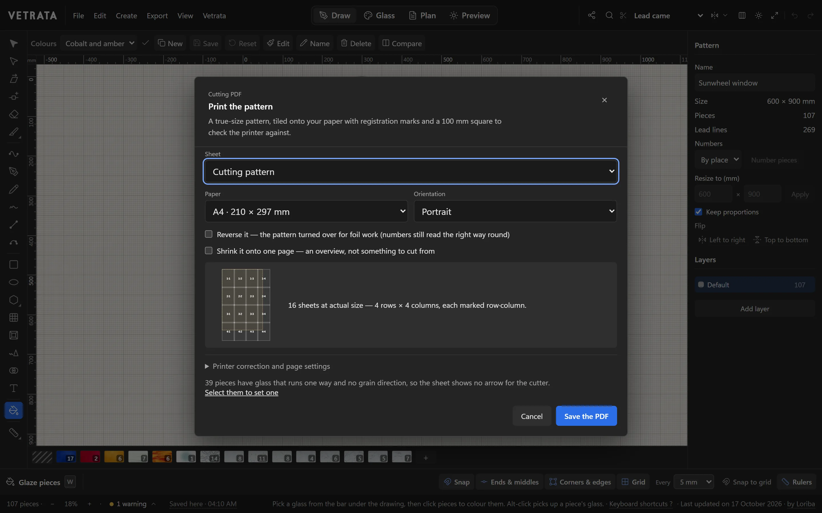The image size is (822, 513).
Task: Select the arrow selection tool
Action: coord(14,43)
